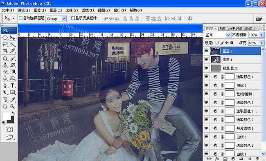
Task: Hide the 选取颜色 4 adjustment layer
Action: click(206, 76)
